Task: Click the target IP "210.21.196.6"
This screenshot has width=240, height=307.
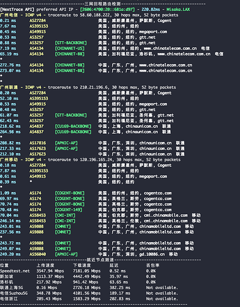Action: coord(93,87)
